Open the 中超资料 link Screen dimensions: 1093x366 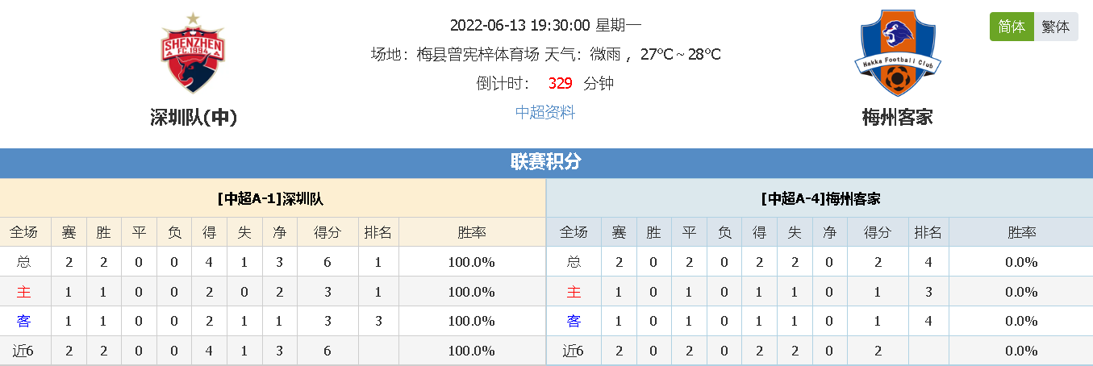click(x=545, y=112)
